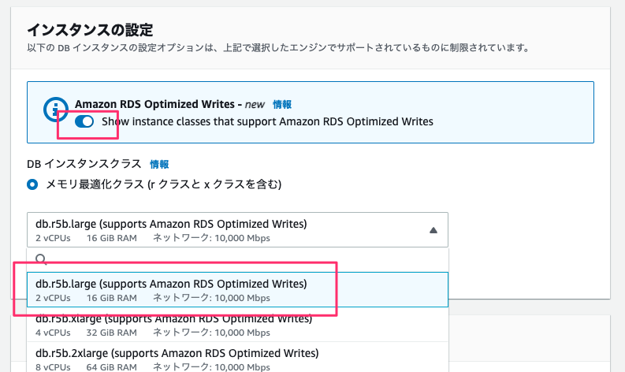Click the search magnifier icon in dropdown
This screenshot has height=372, width=625.
click(41, 259)
